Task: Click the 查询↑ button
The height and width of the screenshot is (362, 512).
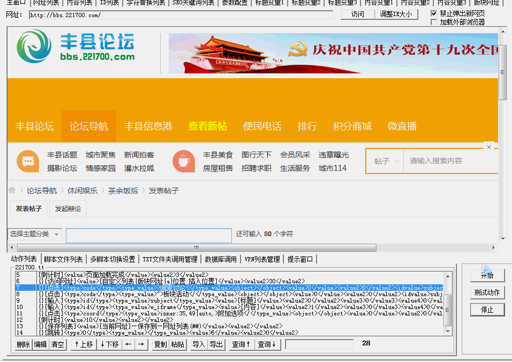Action: [x=242, y=344]
